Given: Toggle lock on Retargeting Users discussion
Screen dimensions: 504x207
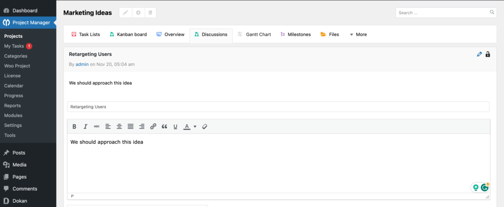Looking at the screenshot, I should click(488, 54).
